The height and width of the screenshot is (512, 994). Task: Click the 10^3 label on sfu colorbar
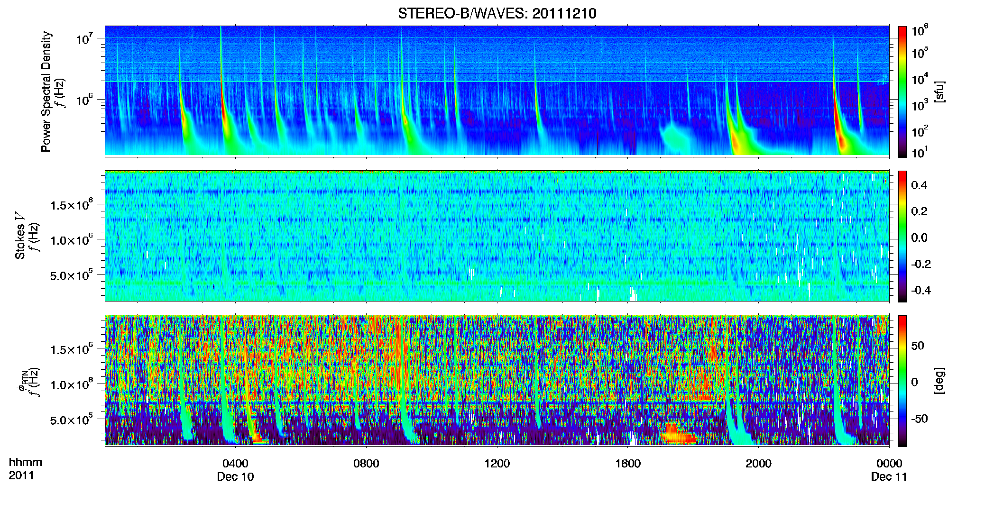[x=920, y=105]
